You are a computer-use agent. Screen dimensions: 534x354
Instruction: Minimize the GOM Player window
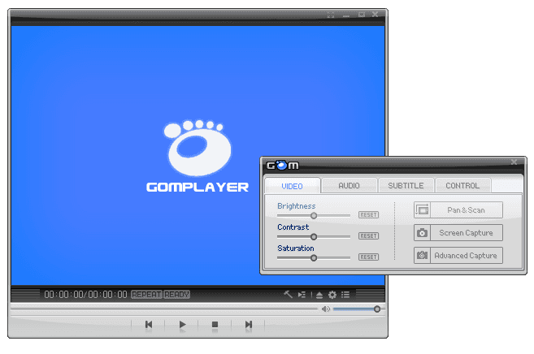(x=346, y=15)
